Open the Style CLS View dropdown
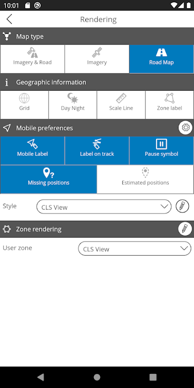Image resolution: width=194 pixels, height=388 pixels. click(x=104, y=207)
